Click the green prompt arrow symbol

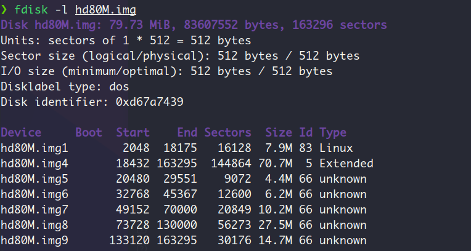pos(4,10)
